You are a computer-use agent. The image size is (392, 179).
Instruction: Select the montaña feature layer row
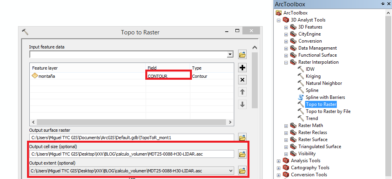tap(47, 76)
